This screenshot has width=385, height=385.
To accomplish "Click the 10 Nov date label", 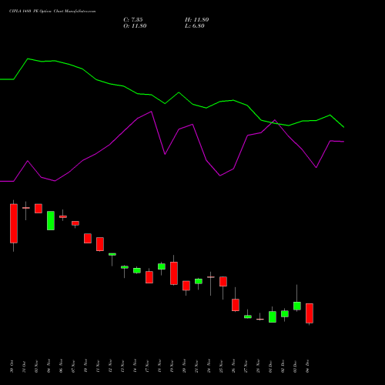I will click(x=85, y=367).
